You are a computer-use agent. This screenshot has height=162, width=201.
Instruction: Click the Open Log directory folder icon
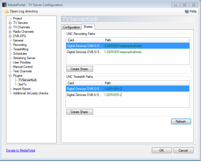pos(6,11)
